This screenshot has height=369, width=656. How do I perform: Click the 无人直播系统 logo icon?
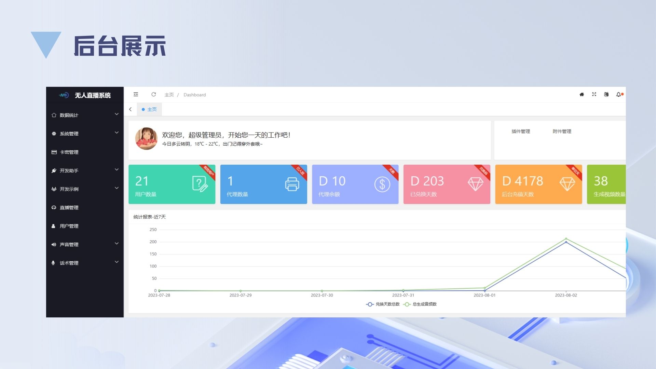point(64,95)
